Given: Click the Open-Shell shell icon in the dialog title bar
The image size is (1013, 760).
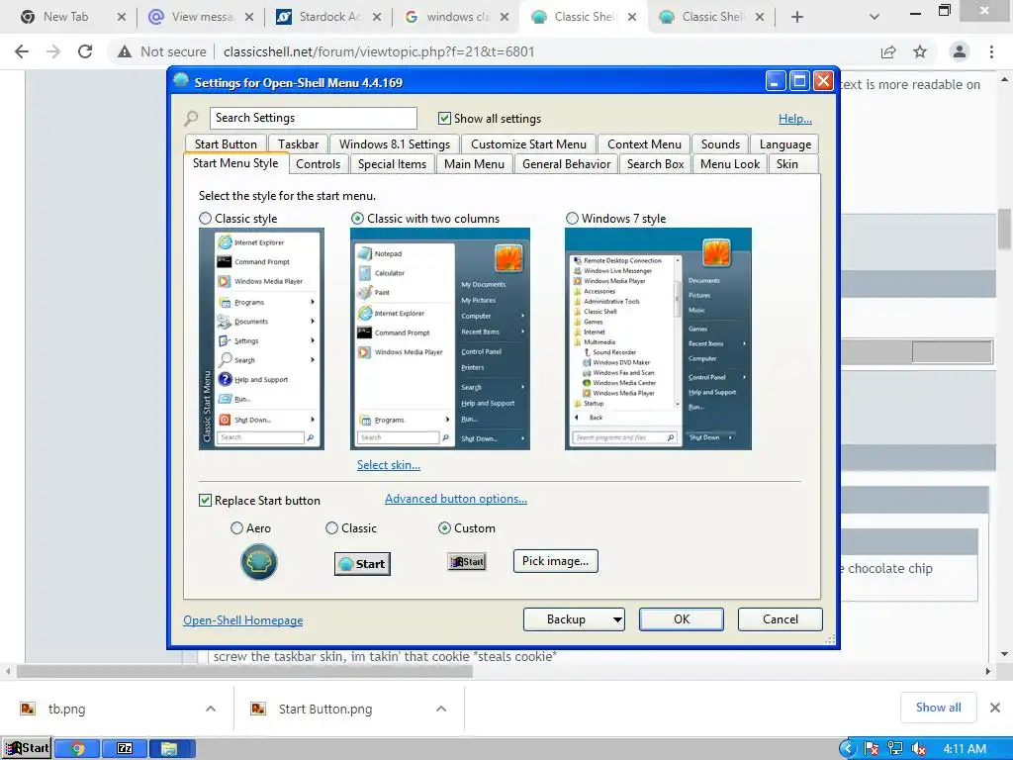Looking at the screenshot, I should click(181, 81).
